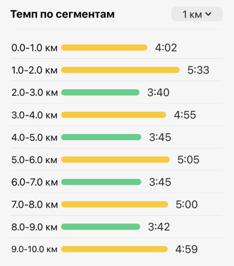
Task: Click the yellow 7.0-8.0 км pace bar
Action: pos(115,204)
